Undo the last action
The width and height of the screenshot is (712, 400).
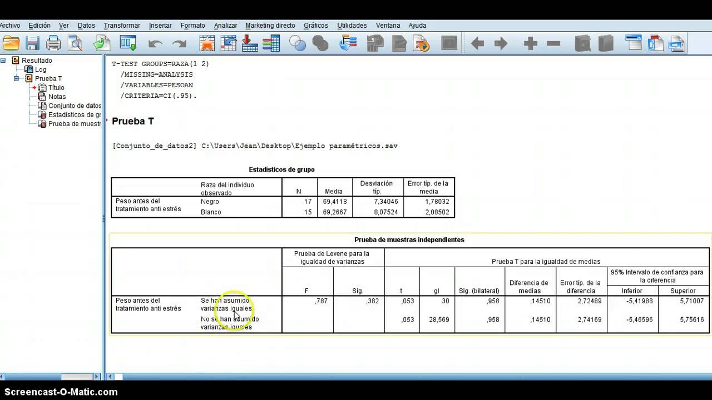click(x=155, y=43)
